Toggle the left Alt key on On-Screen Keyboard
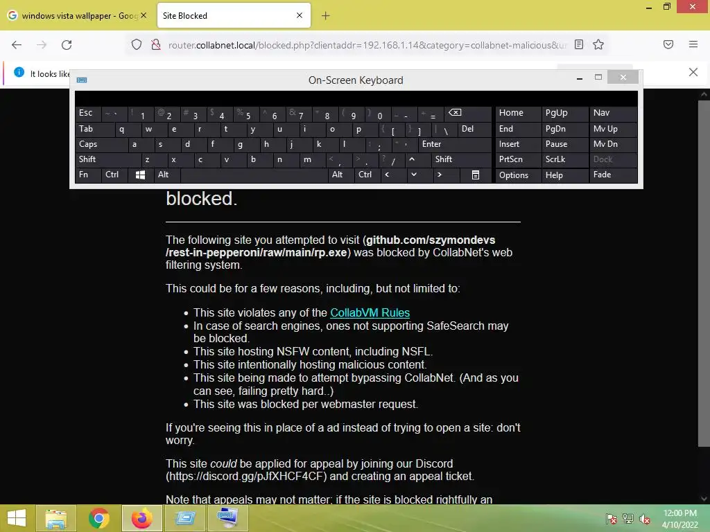710x532 pixels. (167, 175)
